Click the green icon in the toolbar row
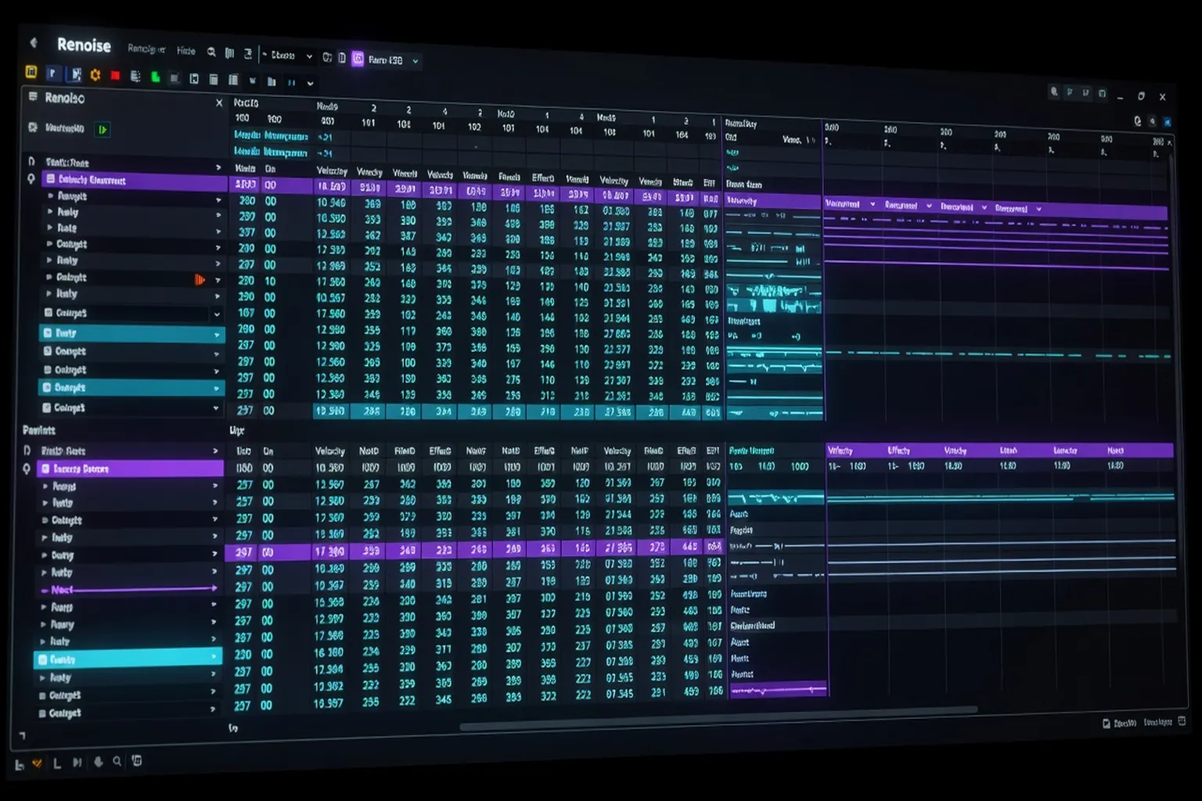This screenshot has height=801, width=1202. coord(156,77)
